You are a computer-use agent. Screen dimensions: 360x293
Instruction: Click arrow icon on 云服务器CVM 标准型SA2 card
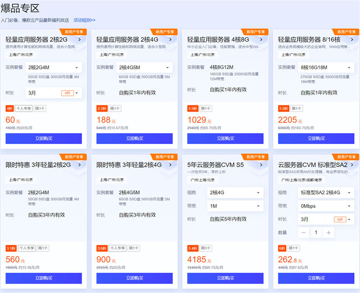tap(352, 165)
